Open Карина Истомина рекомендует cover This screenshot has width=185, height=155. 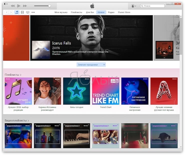pyautogui.click(x=47, y=91)
